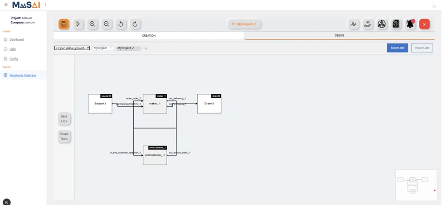
Task: Switch to the DEBUG tab
Action: (x=340, y=36)
